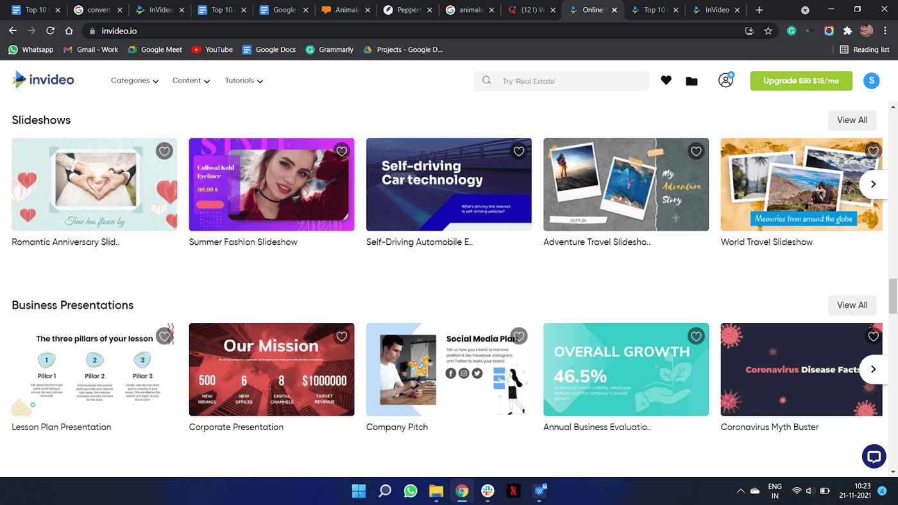Like the Self-Driving Car technology template

pos(519,151)
